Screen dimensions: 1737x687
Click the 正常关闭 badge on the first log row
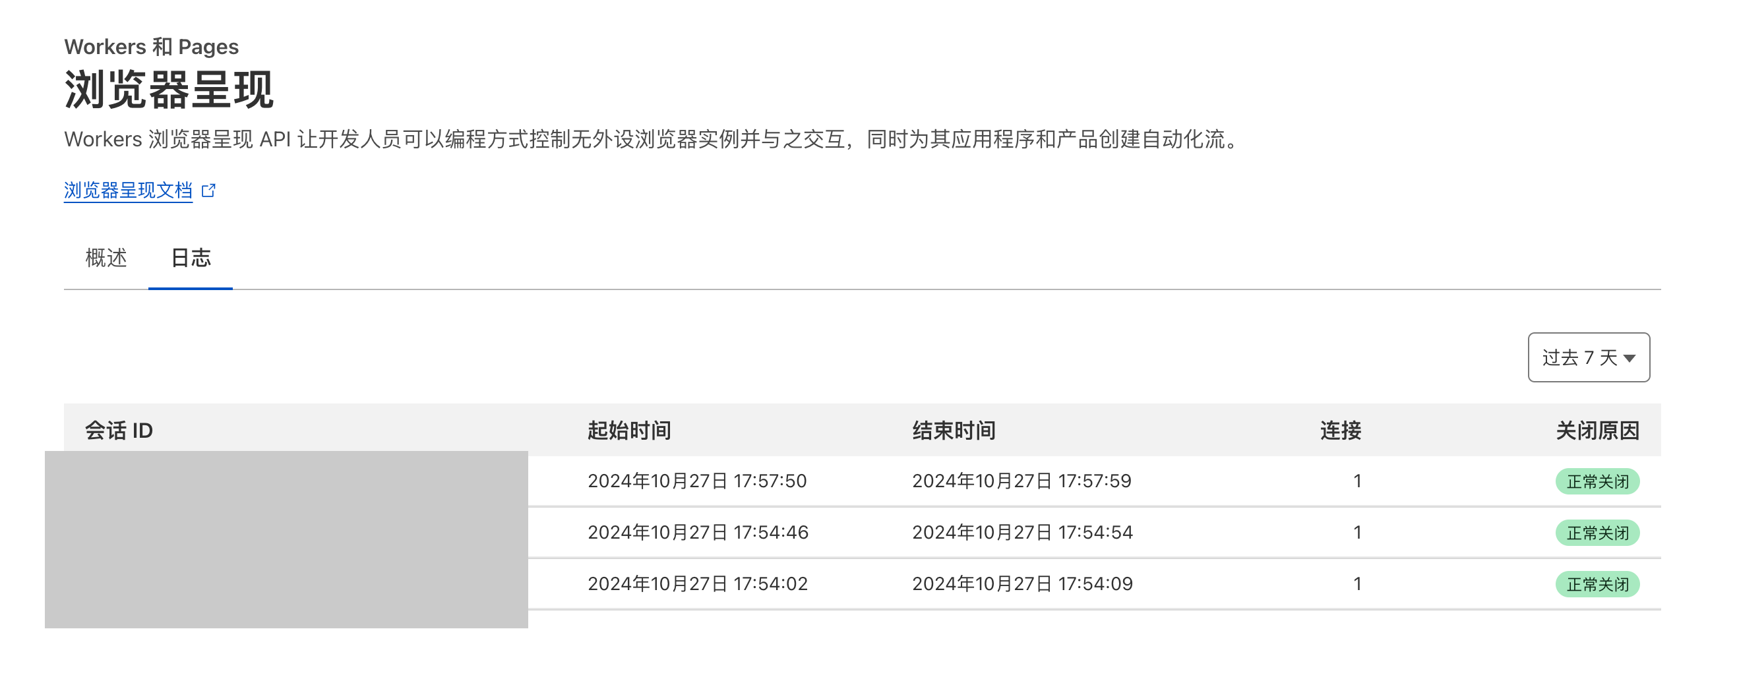coord(1597,481)
